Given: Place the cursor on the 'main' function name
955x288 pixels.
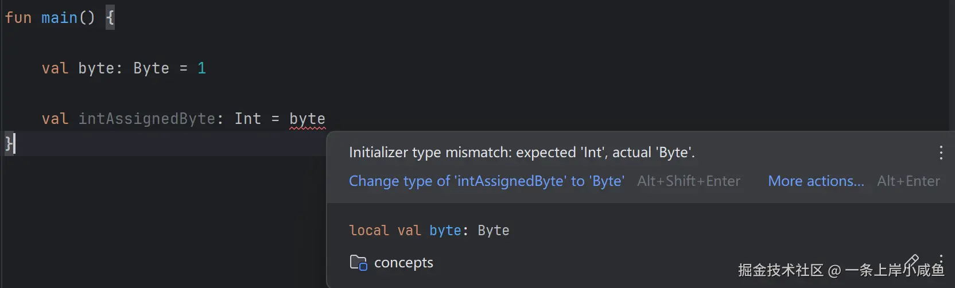Looking at the screenshot, I should point(59,18).
